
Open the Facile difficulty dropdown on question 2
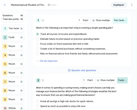coord(122,80)
